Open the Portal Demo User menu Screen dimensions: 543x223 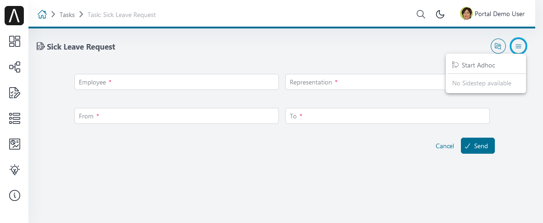coord(493,14)
